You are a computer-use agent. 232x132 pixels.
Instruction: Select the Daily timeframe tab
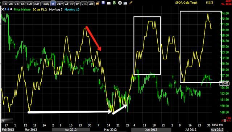(x=60, y=4)
